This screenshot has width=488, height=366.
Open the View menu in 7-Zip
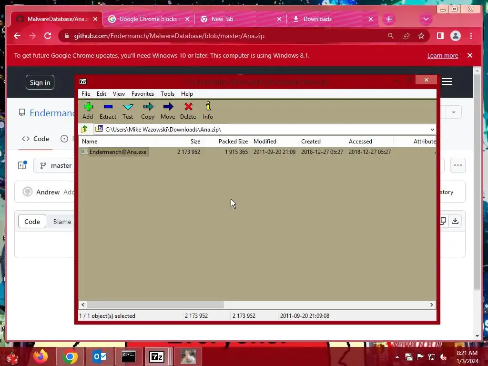pyautogui.click(x=119, y=94)
